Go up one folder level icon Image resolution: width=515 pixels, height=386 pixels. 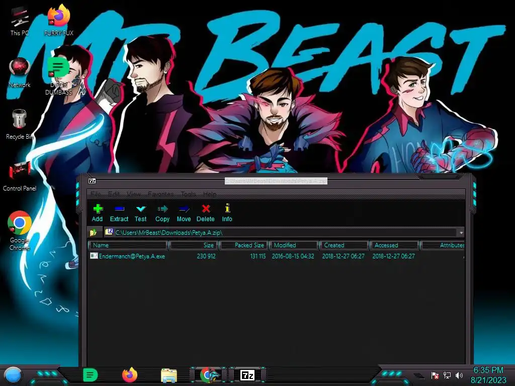coord(93,232)
